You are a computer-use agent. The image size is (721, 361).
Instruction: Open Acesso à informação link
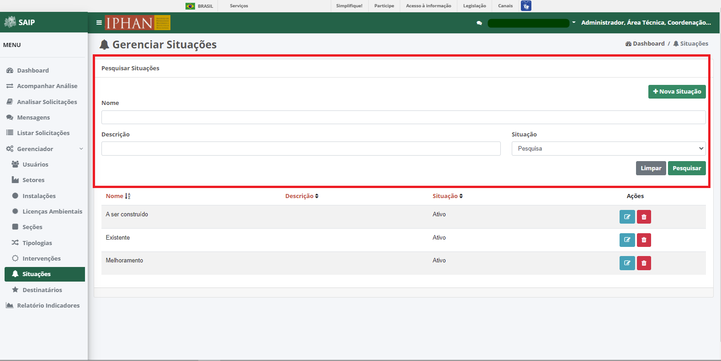click(429, 6)
